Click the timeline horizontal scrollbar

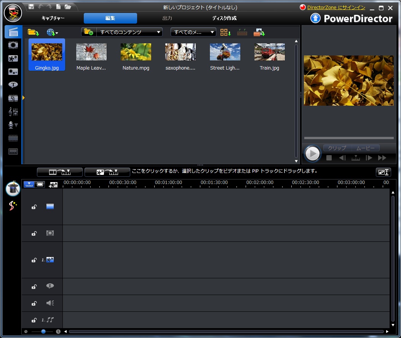click(x=226, y=332)
